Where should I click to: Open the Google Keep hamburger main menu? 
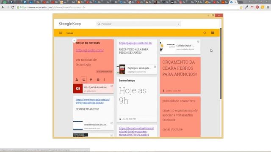pos(61,33)
